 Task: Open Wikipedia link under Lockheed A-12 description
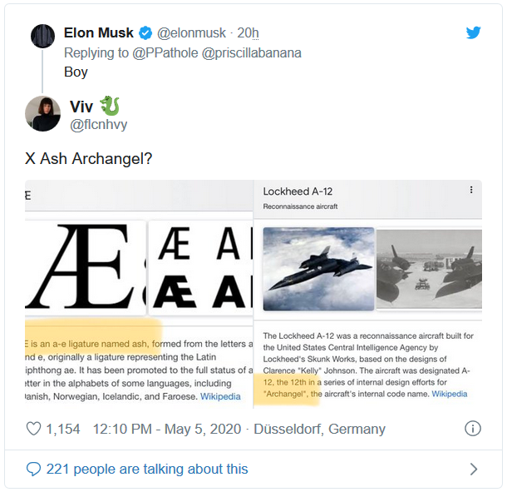[449, 393]
